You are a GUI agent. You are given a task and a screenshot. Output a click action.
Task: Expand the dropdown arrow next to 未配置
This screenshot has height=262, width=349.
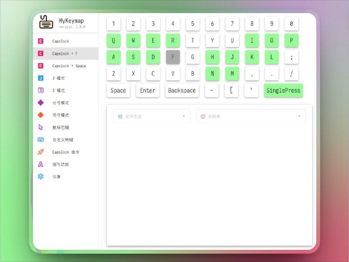coord(299,116)
